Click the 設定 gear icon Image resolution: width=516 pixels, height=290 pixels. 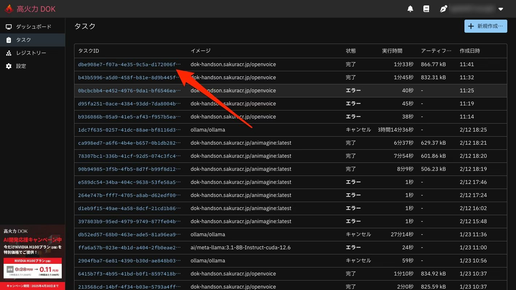pos(9,66)
